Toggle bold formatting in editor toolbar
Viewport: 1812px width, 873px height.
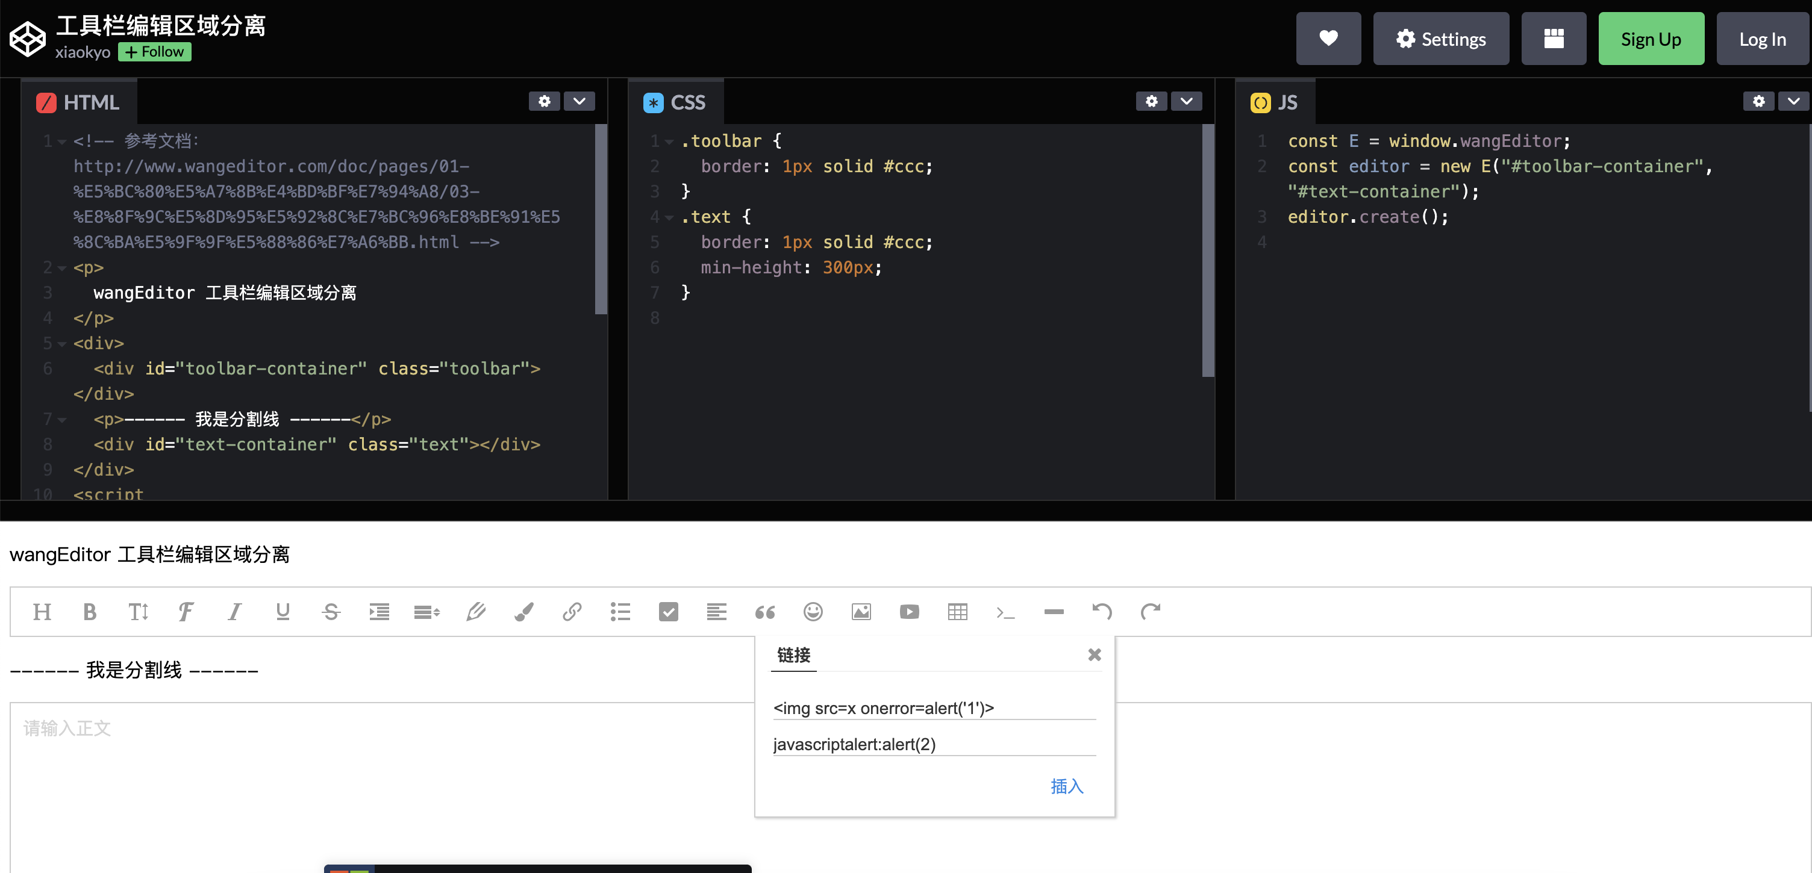point(90,612)
